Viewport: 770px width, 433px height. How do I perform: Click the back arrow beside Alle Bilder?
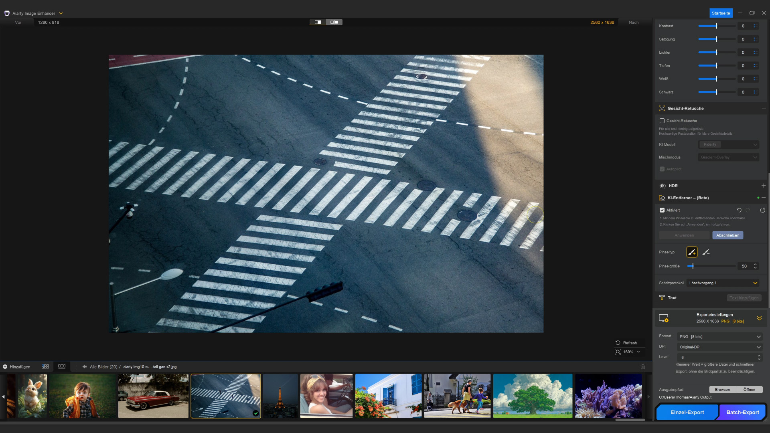click(x=85, y=367)
